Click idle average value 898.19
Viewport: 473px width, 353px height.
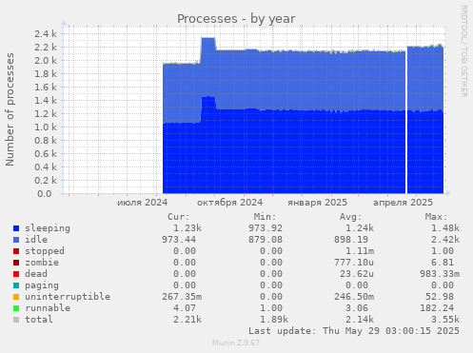(351, 240)
